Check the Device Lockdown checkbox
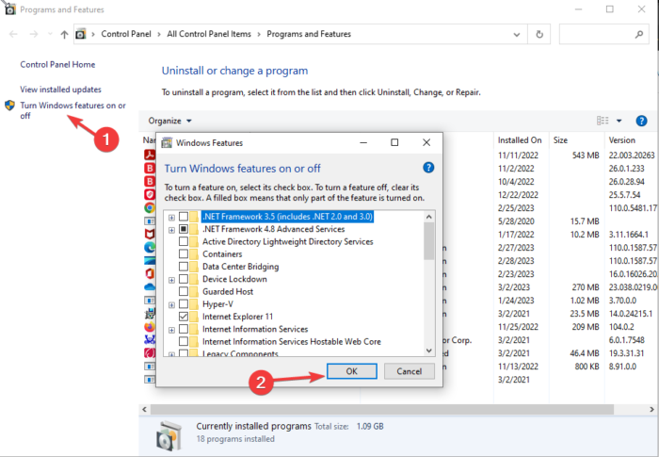 (184, 279)
